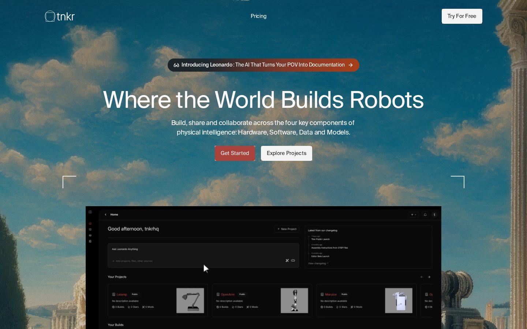Click the 'Your Builds' heading
The height and width of the screenshot is (329, 527).
click(116, 325)
